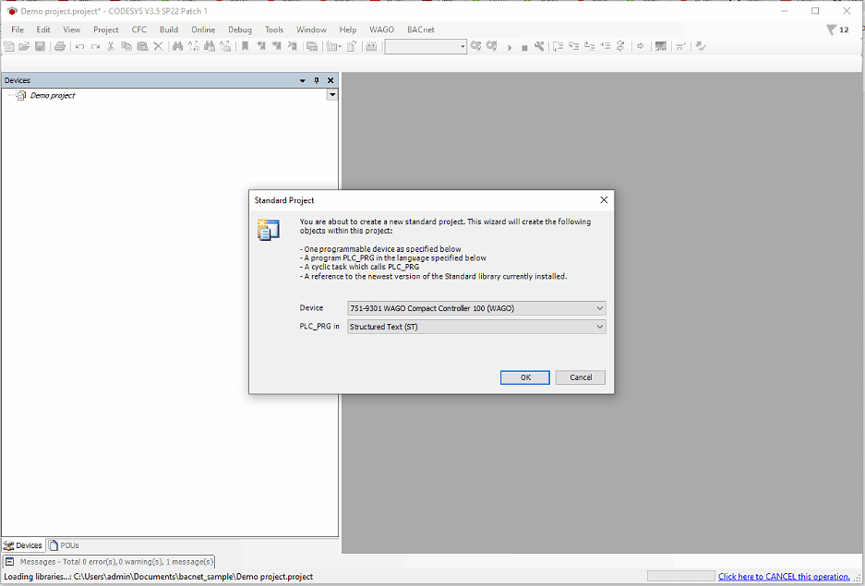Open the Device combo box in dialog
This screenshot has width=865, height=586.
pyautogui.click(x=476, y=308)
